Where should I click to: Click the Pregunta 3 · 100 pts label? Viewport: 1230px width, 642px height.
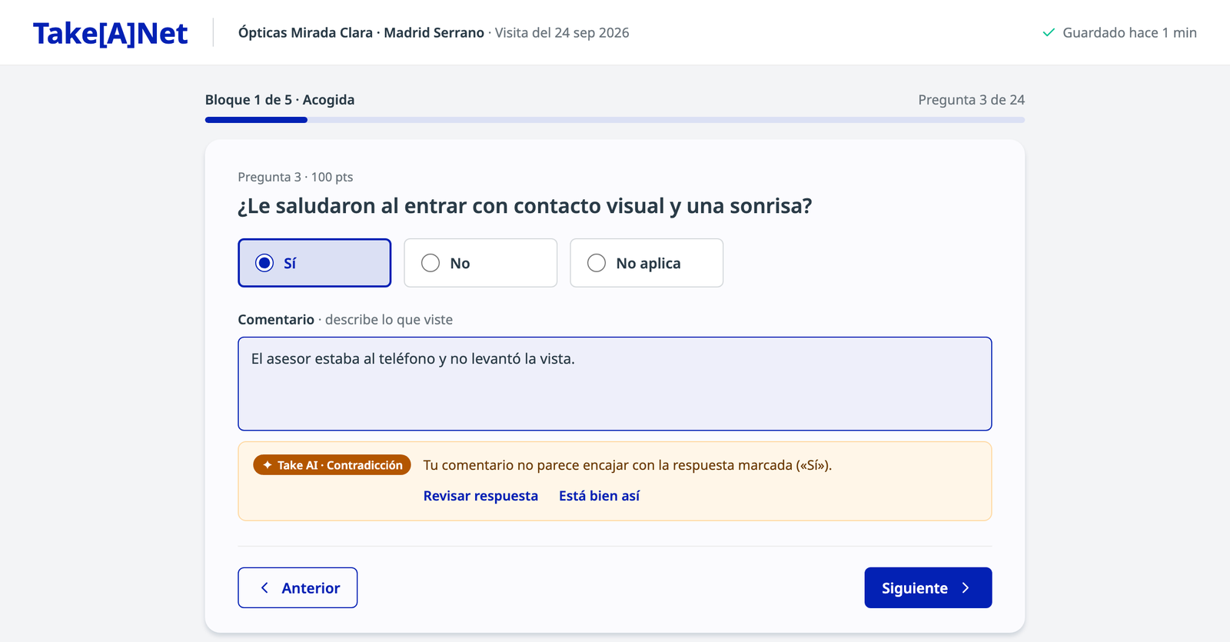295,177
